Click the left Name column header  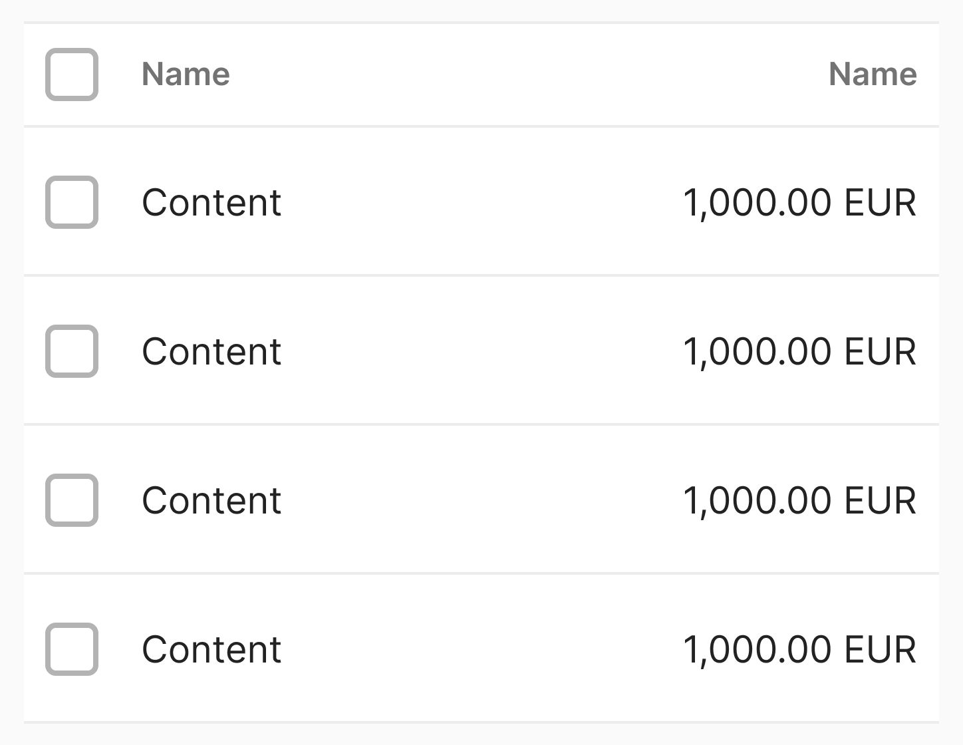coord(186,74)
